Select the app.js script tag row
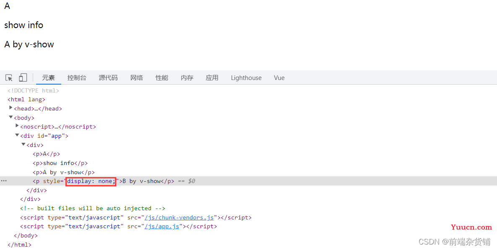 pyautogui.click(x=119, y=226)
